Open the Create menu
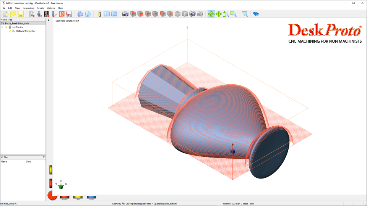The width and height of the screenshot is (367, 206). tap(40, 8)
